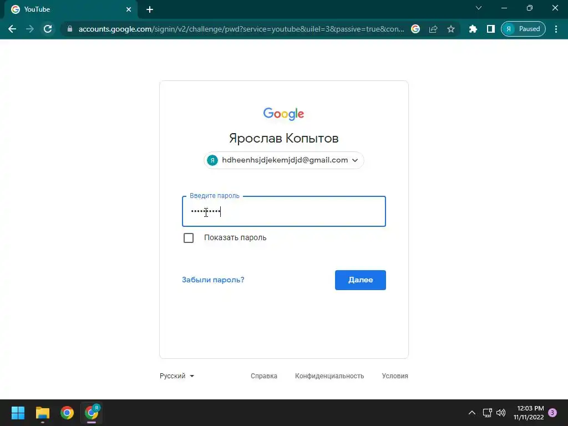Image resolution: width=568 pixels, height=426 pixels.
Task: Open File Explorer from taskbar
Action: point(42,413)
